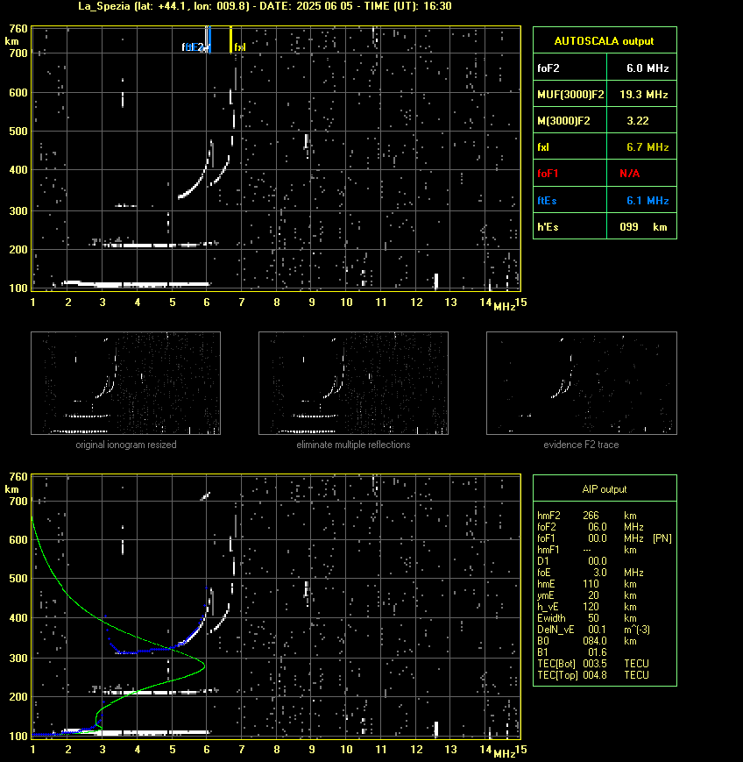Viewport: 743px width, 762px height.
Task: Click the red foF1 'N/A' value
Action: pyautogui.click(x=629, y=173)
